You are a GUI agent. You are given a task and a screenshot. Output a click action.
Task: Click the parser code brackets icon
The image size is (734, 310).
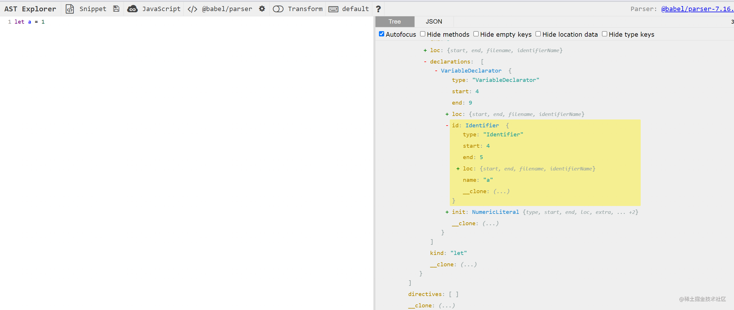[192, 9]
